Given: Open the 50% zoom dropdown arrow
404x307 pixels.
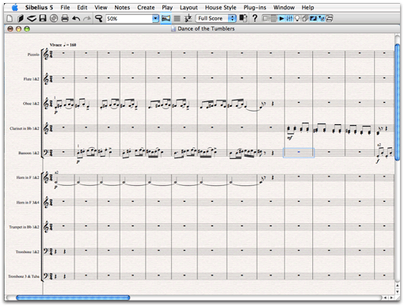Looking at the screenshot, I should [155, 18].
